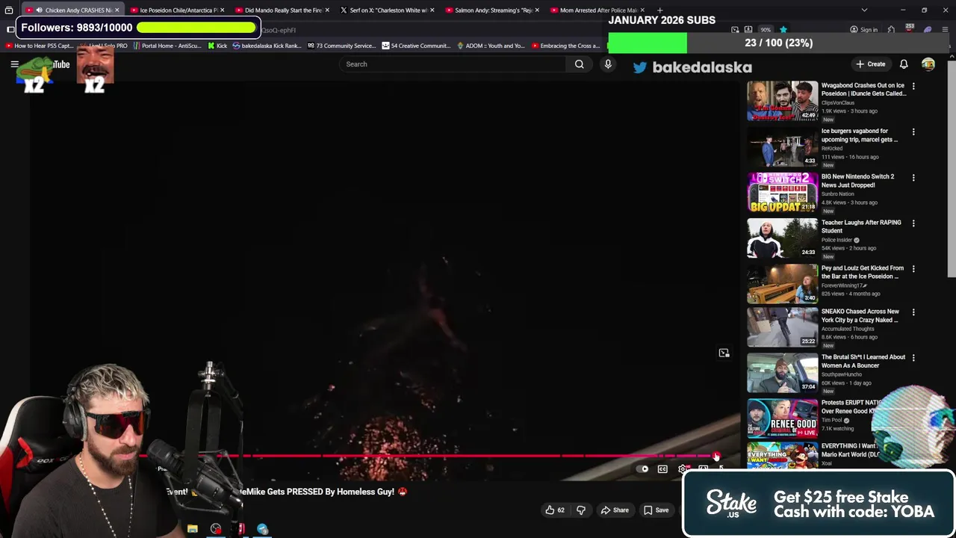Open more options for Pey and Louiz video
This screenshot has height=538, width=956.
pos(913,269)
